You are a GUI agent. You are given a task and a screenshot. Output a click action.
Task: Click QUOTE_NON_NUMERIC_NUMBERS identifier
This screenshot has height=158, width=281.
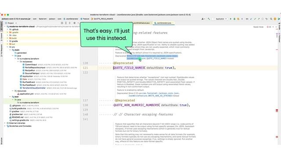pyautogui.click(x=136, y=105)
